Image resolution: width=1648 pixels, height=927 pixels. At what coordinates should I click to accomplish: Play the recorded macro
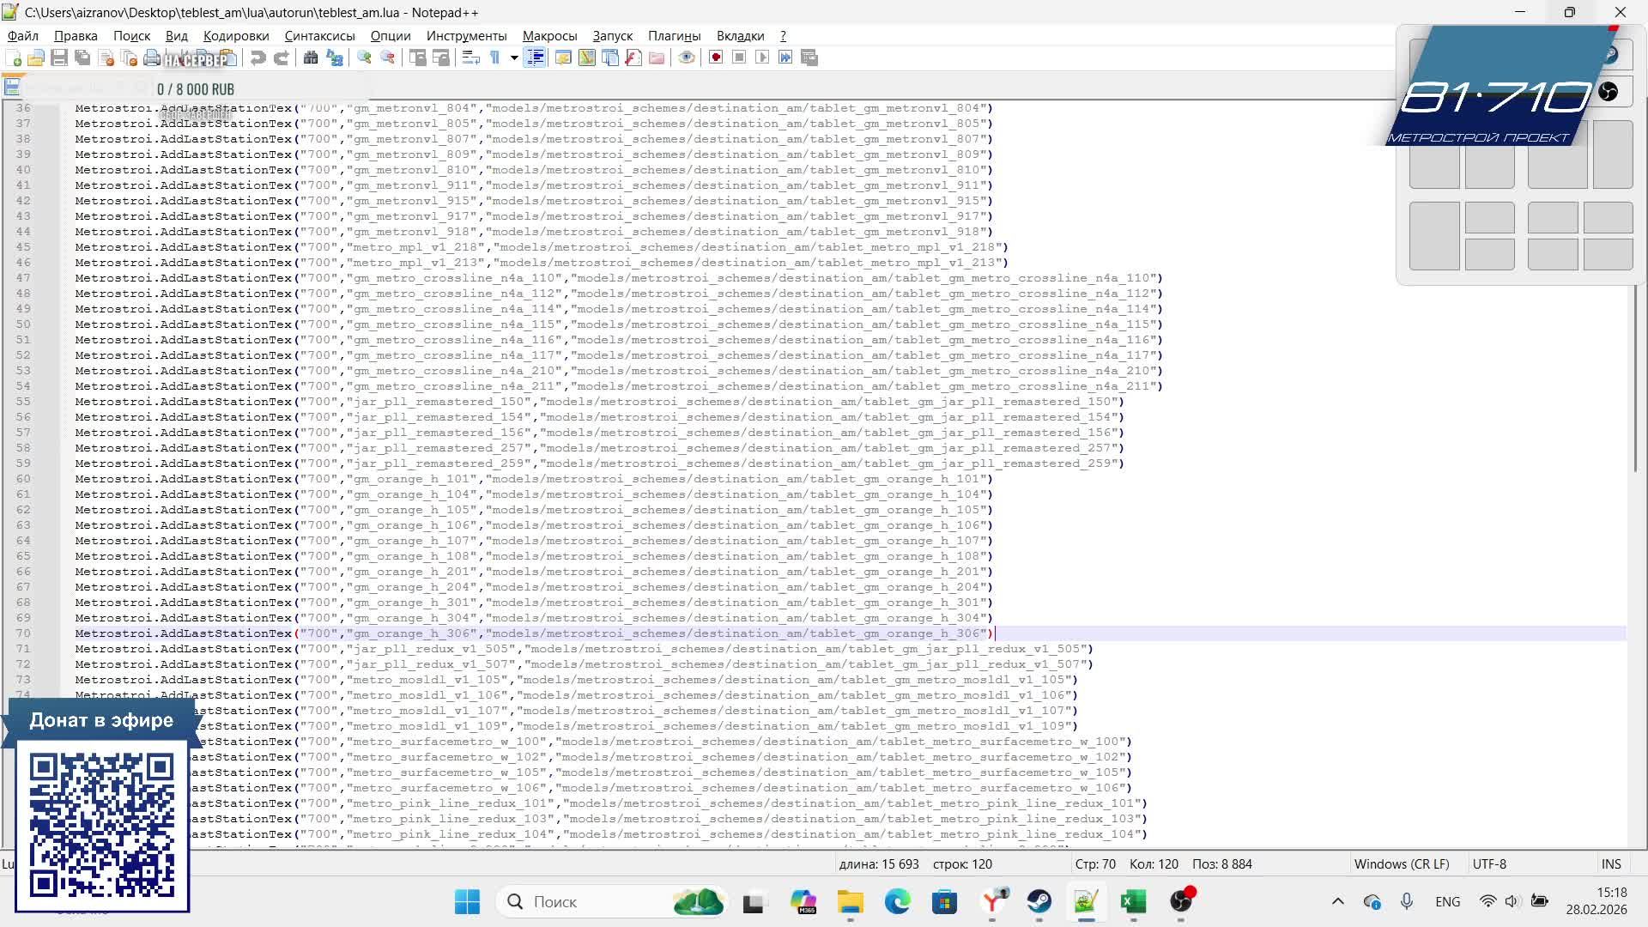pos(762,58)
